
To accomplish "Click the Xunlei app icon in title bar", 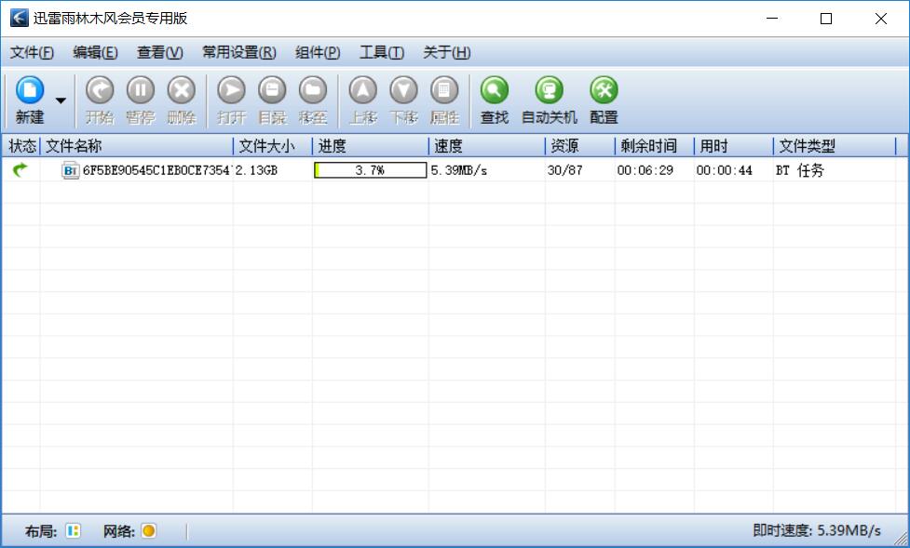I will pyautogui.click(x=20, y=18).
